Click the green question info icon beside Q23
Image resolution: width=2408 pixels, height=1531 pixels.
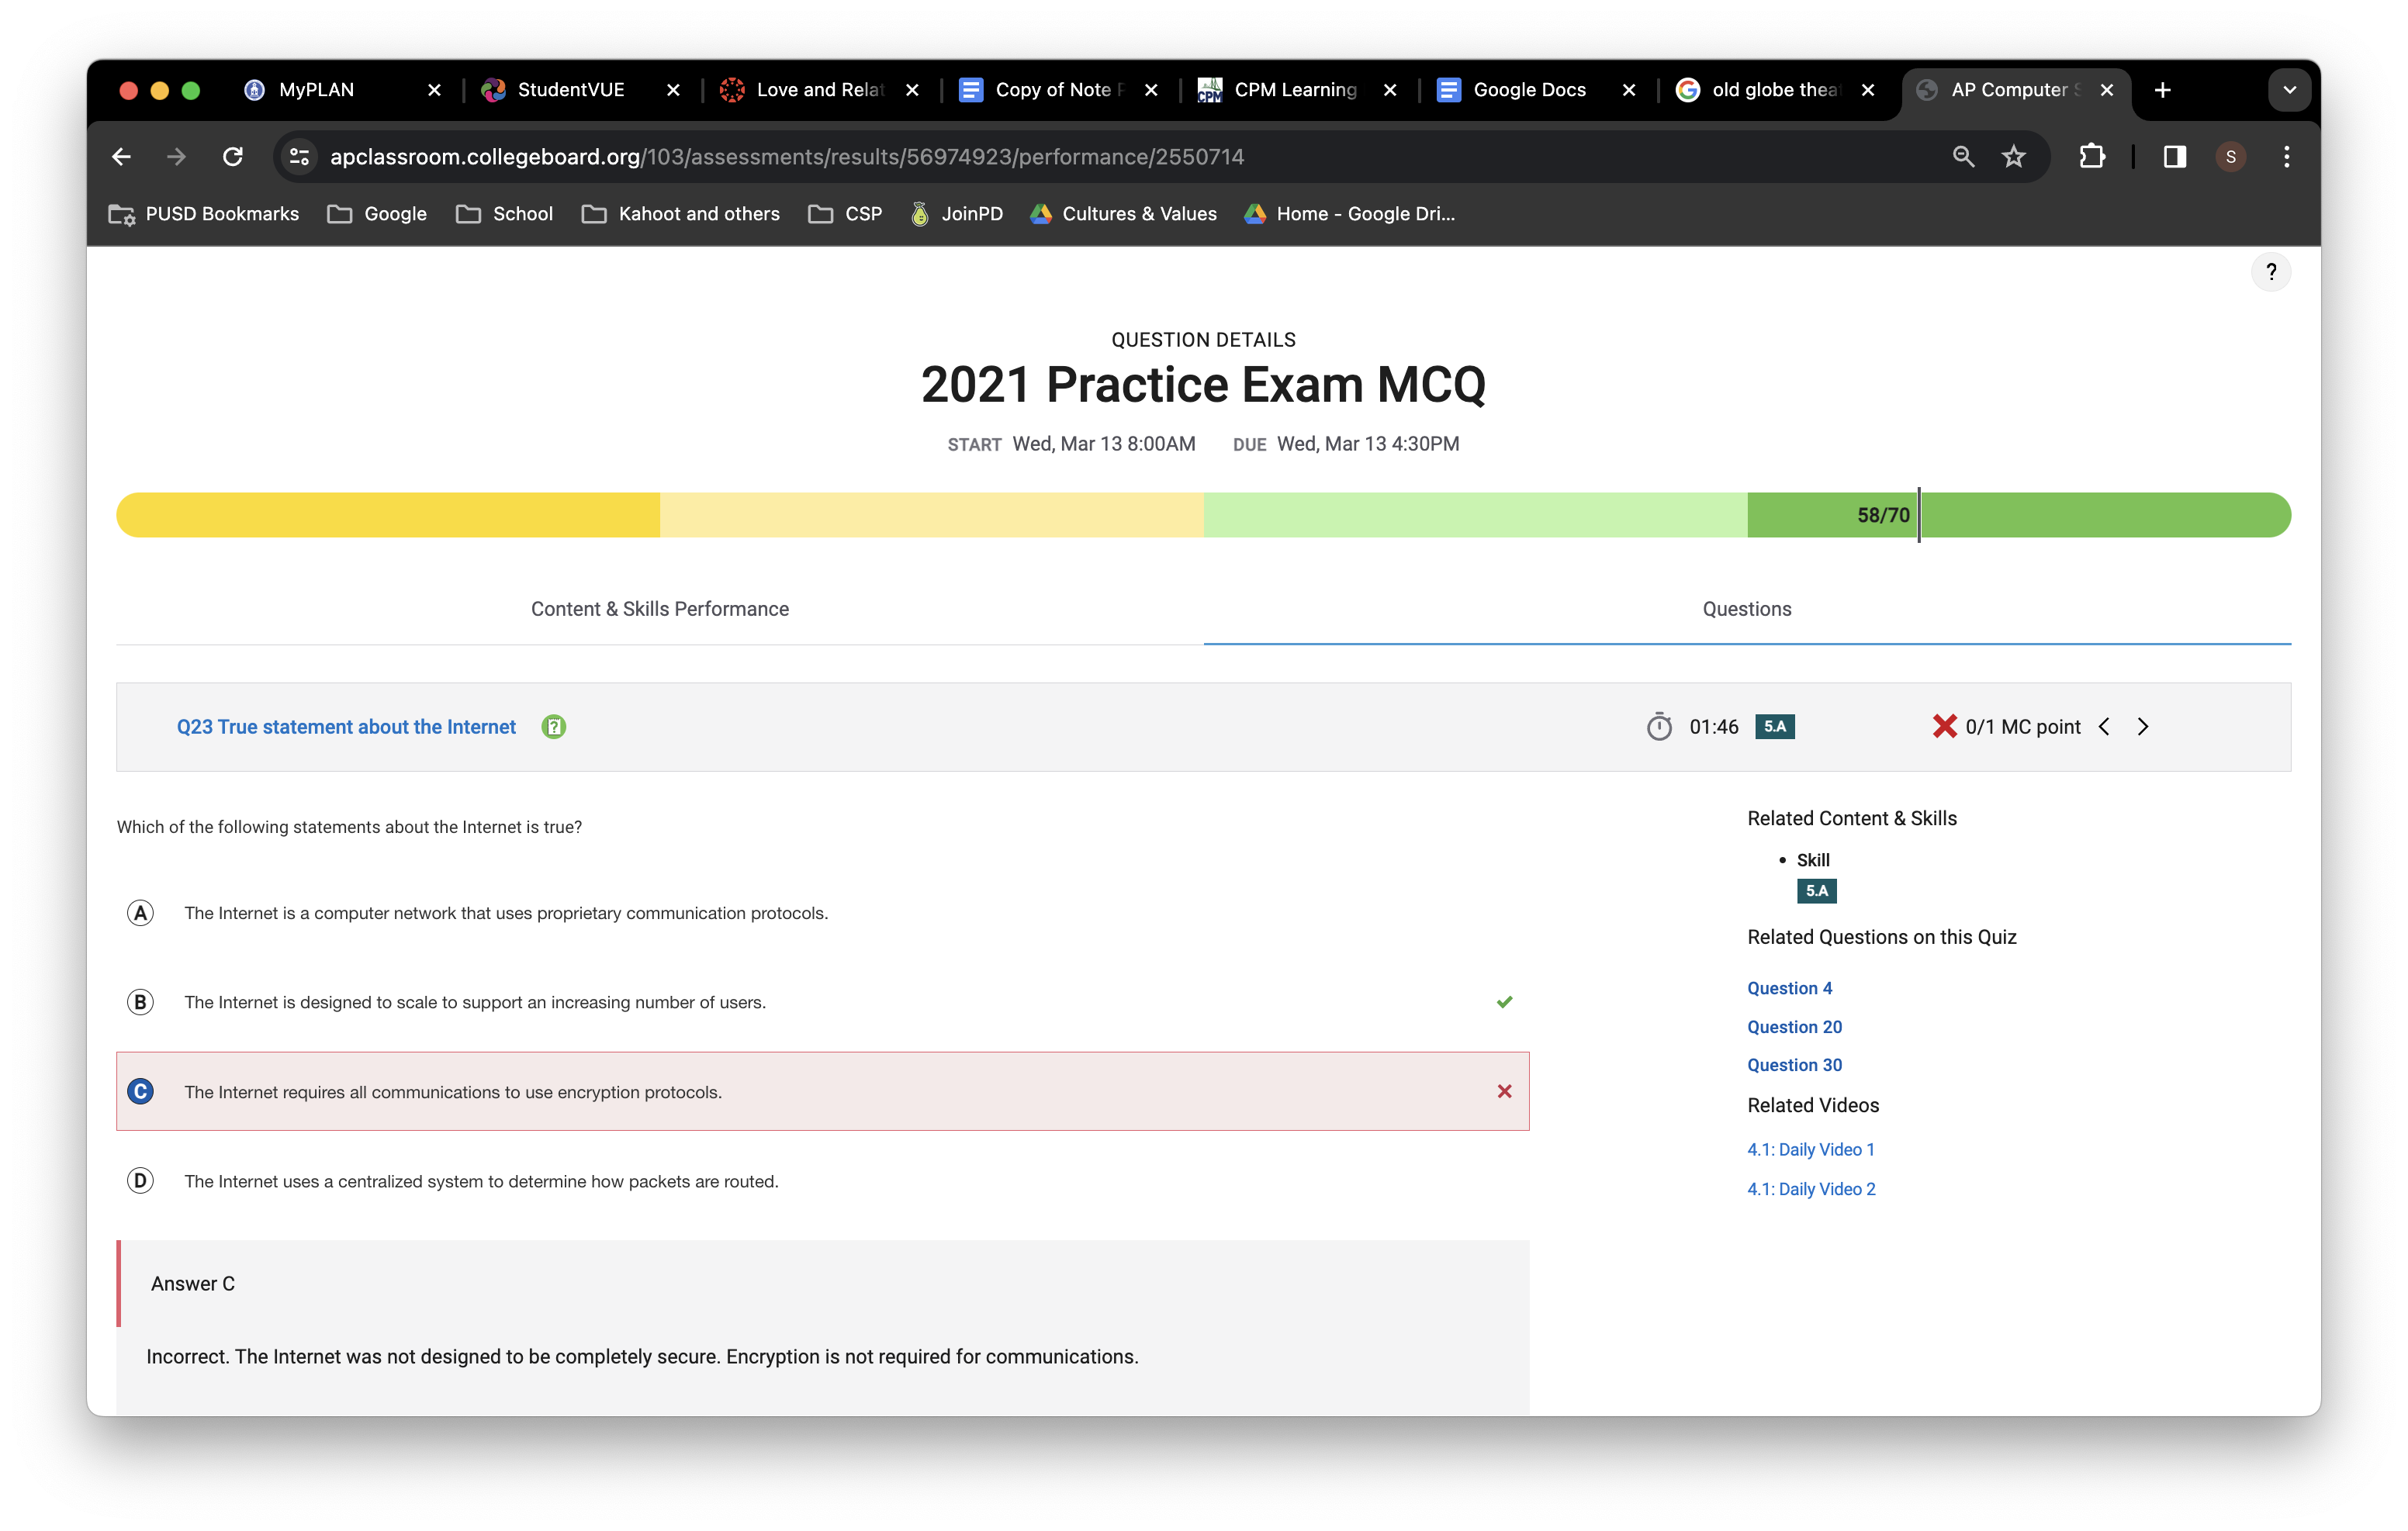553,727
